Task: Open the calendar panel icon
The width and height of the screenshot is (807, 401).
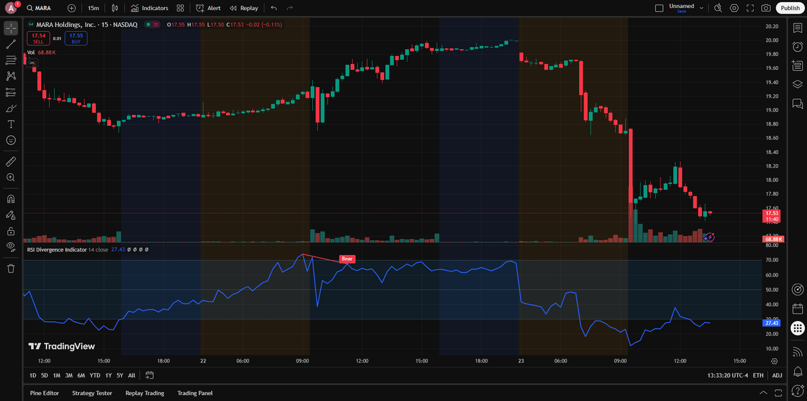Action: 798,309
